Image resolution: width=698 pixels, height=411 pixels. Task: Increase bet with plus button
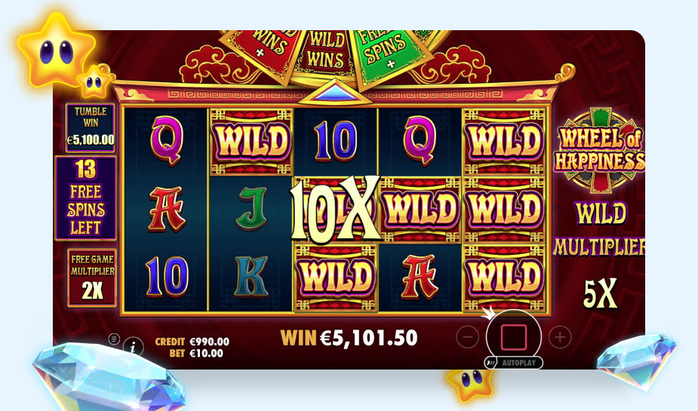[x=560, y=337]
